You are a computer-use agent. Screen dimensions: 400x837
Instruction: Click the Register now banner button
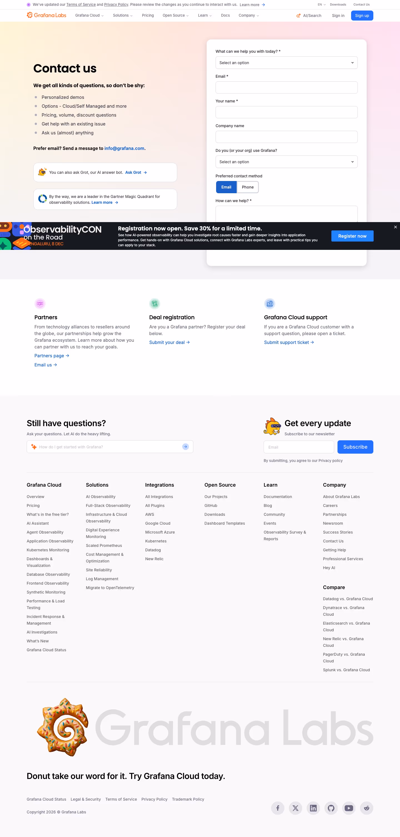(x=352, y=236)
